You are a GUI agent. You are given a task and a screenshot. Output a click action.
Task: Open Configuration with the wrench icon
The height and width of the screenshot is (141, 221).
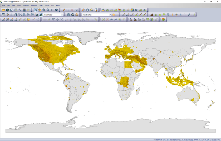coord(20,10)
